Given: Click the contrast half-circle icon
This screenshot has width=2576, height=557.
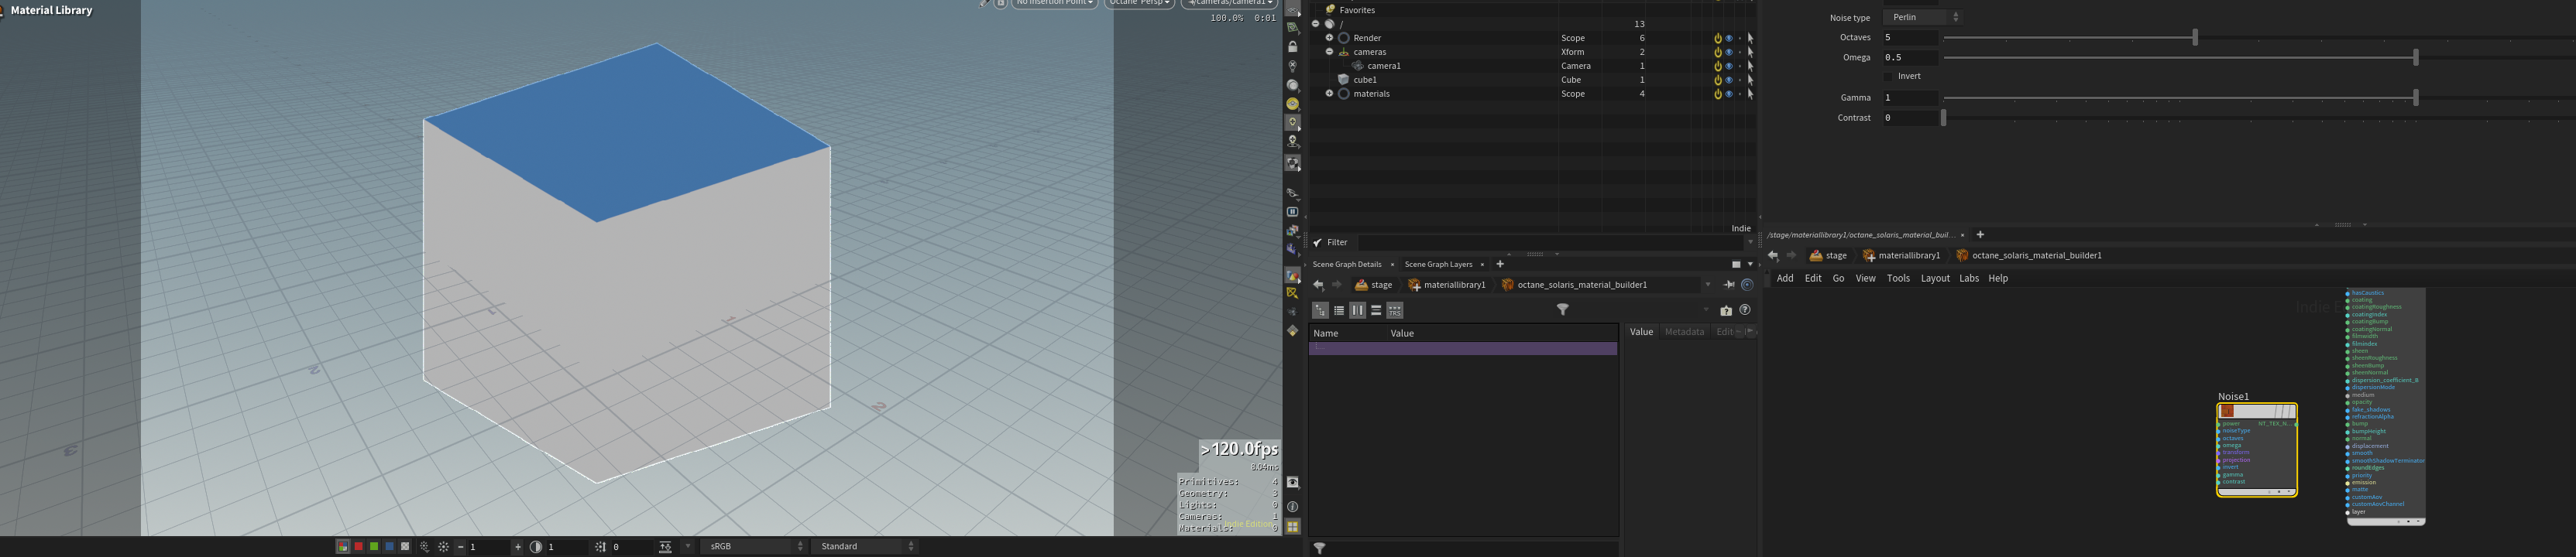Looking at the screenshot, I should (x=536, y=547).
